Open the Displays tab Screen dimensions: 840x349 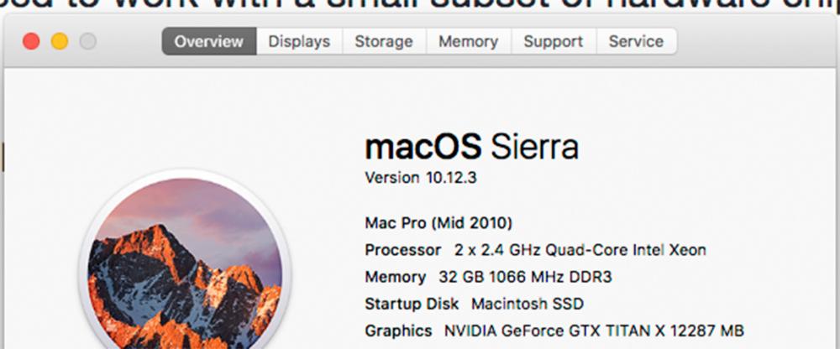(x=299, y=41)
